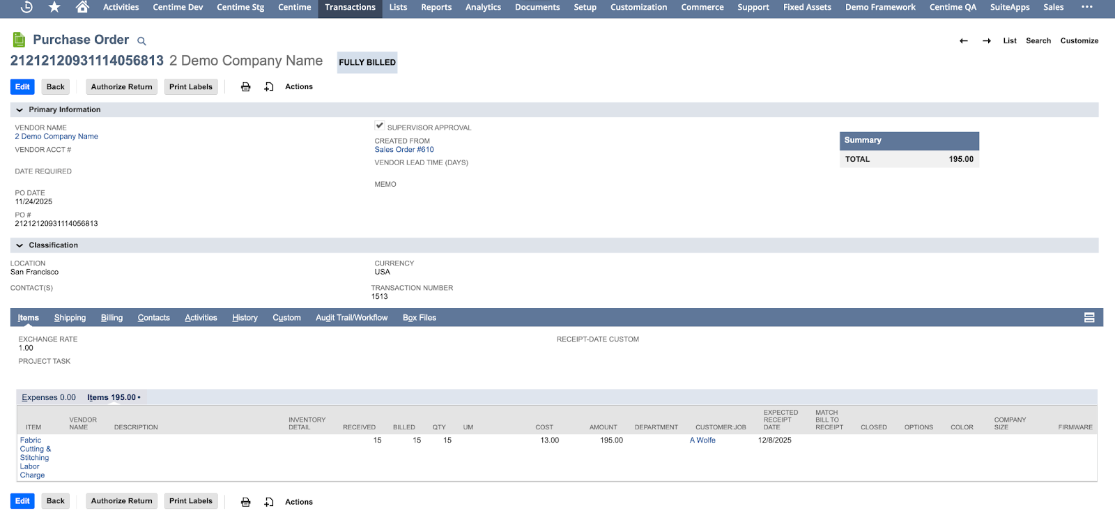
Task: Toggle the Supervisor Approval checkbox
Action: 380,126
